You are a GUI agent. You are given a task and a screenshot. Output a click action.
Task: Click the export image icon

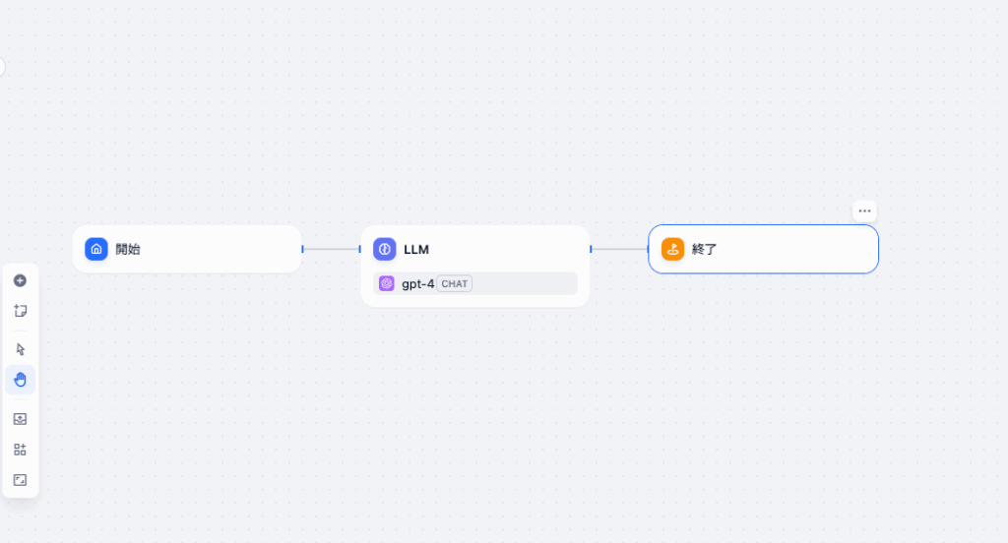[x=20, y=419]
